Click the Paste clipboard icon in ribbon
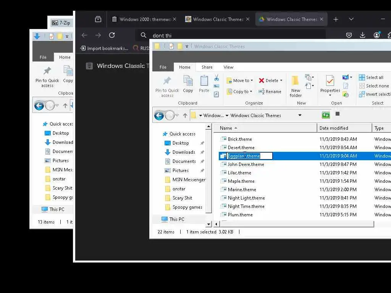This screenshot has height=293, width=391. (x=204, y=84)
